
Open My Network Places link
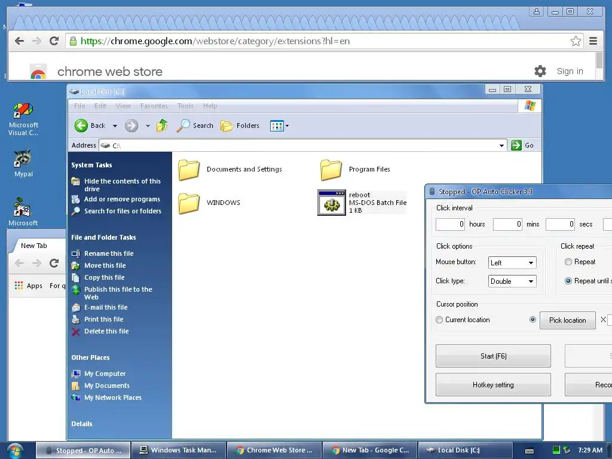pos(113,397)
